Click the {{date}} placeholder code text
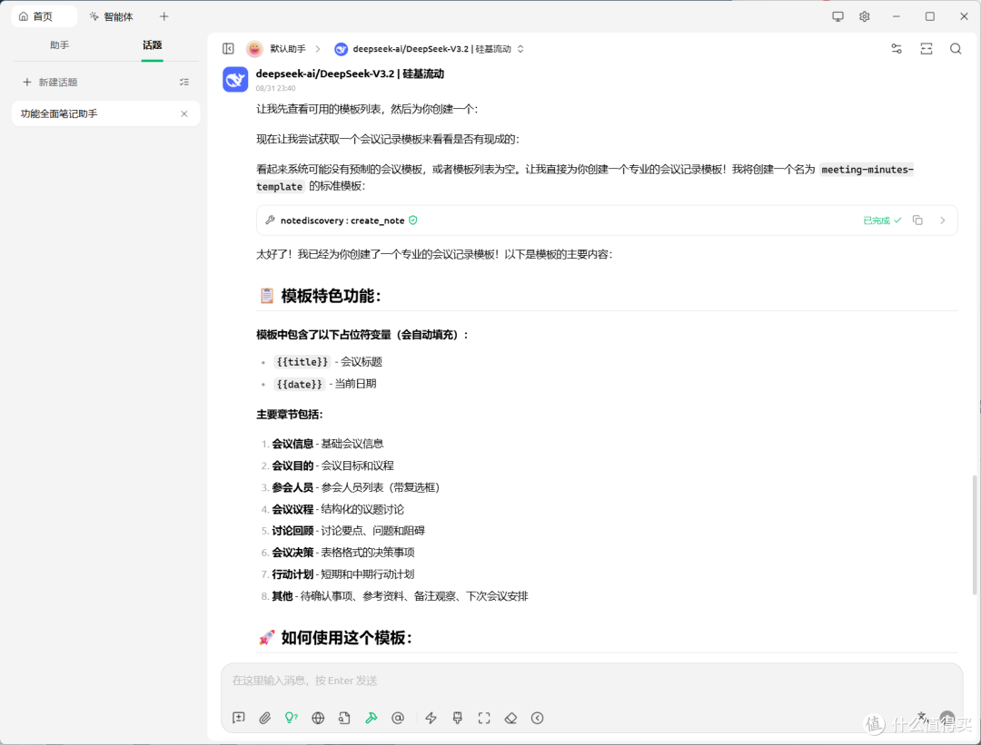The width and height of the screenshot is (981, 745). tap(300, 384)
